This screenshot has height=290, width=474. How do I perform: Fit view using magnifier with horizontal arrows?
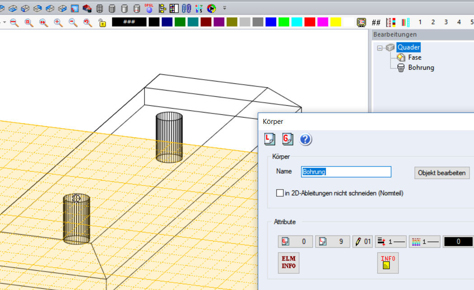click(43, 23)
